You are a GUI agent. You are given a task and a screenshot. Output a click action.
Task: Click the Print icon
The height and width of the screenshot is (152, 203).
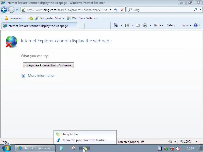tap(145, 25)
